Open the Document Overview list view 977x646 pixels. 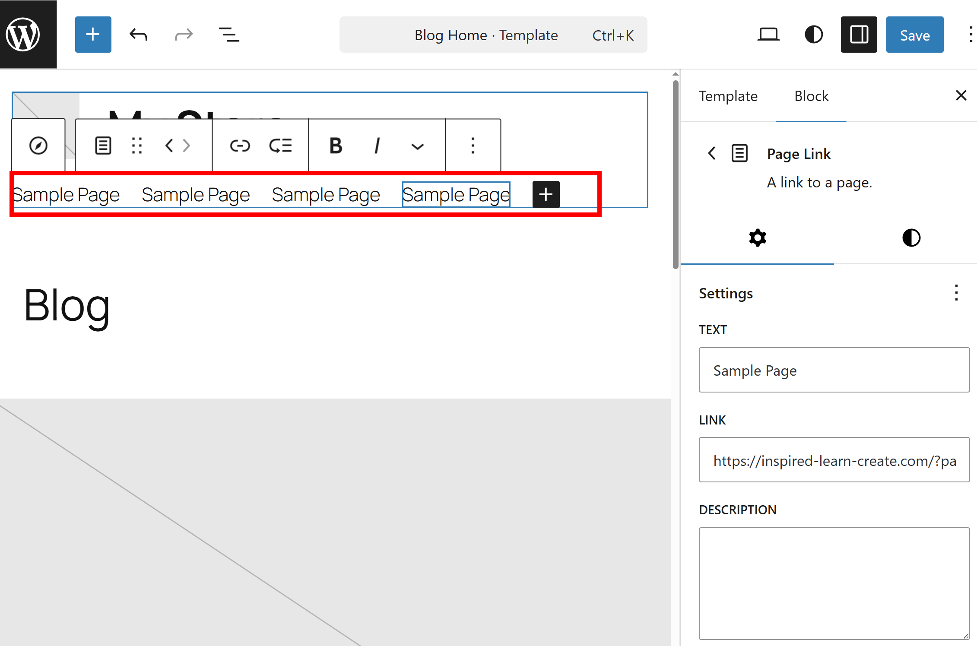(x=229, y=35)
